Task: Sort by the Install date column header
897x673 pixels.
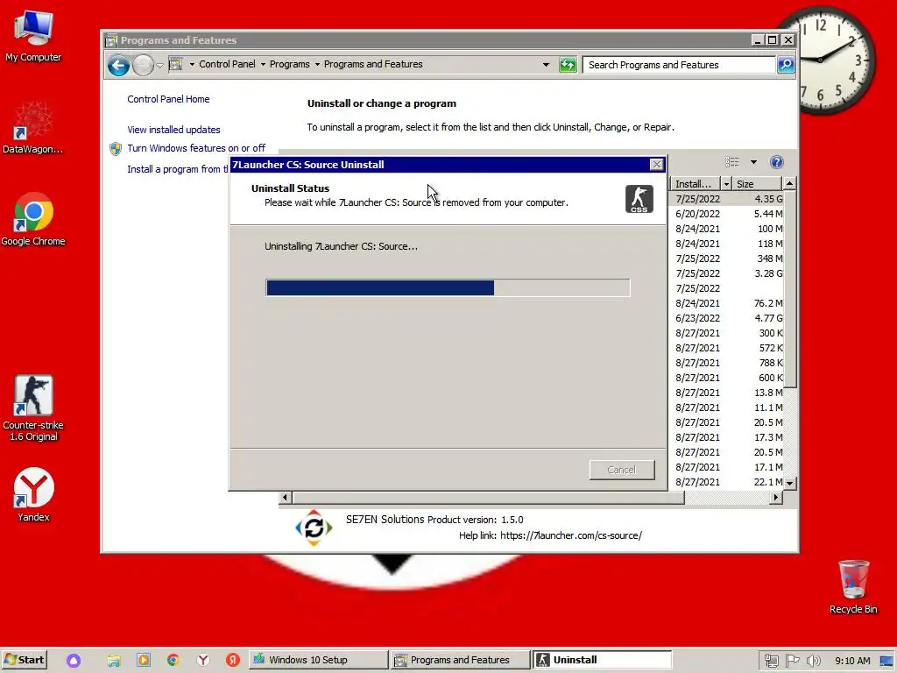Action: click(695, 184)
